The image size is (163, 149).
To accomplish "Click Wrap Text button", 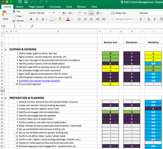I will 119,13.
